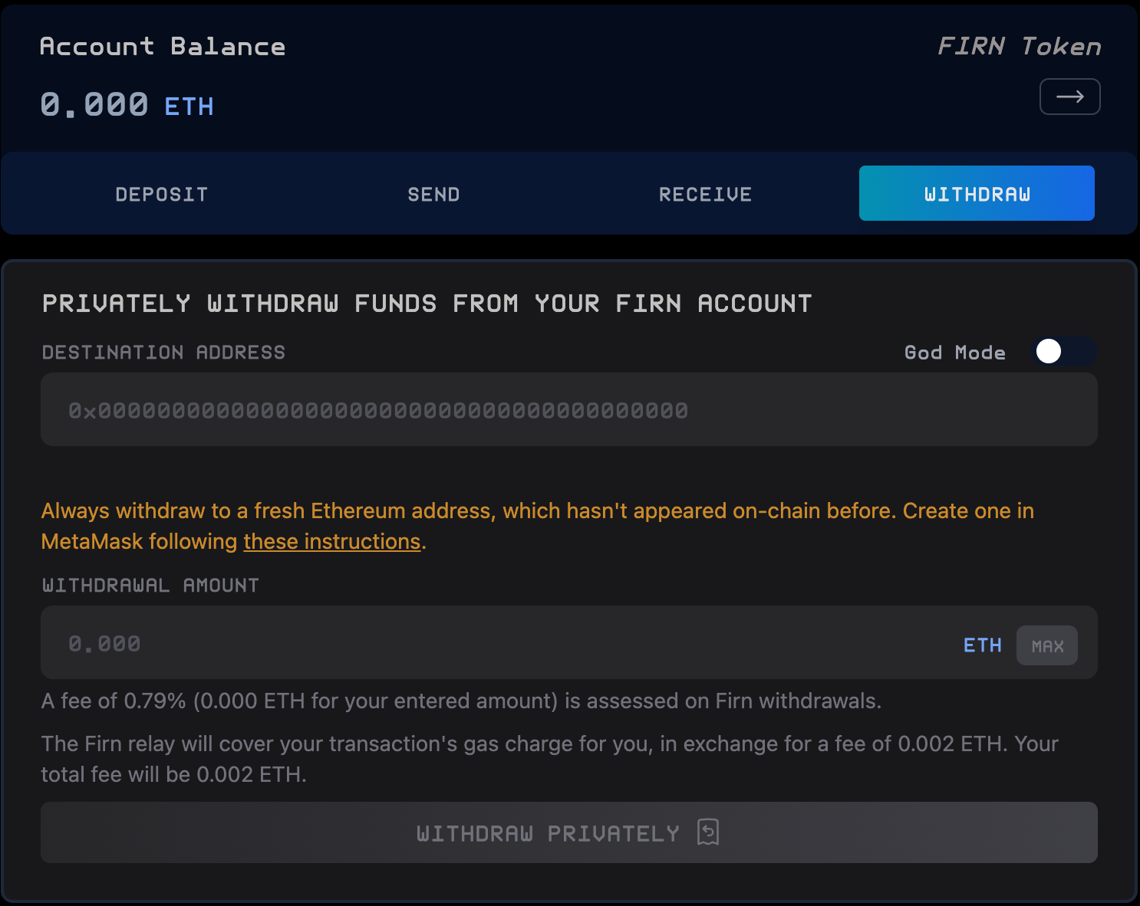Focus the destination address input field

[568, 410]
